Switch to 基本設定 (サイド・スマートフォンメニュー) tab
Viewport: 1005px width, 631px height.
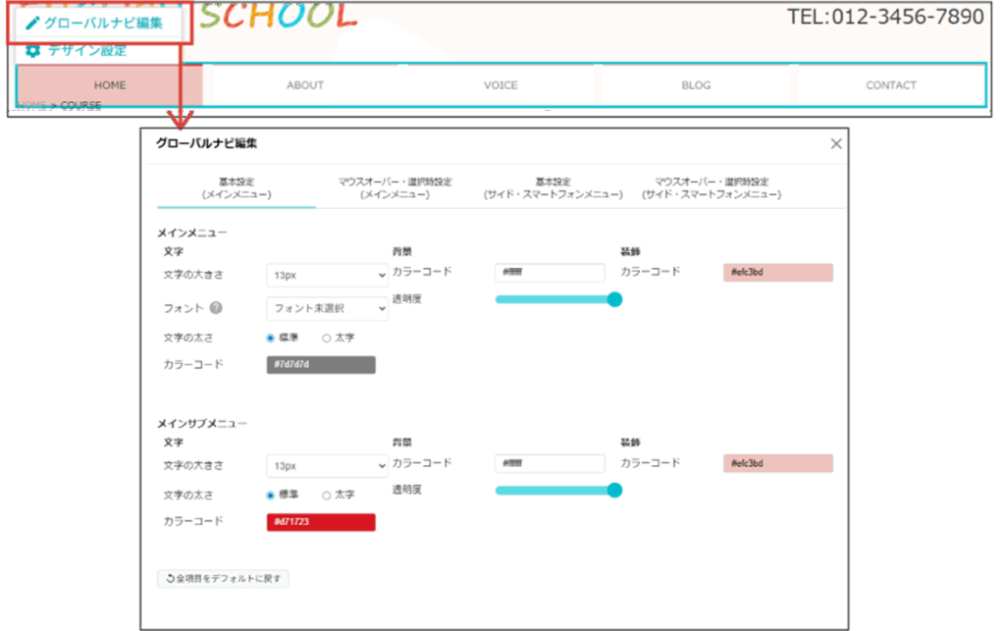coord(553,188)
